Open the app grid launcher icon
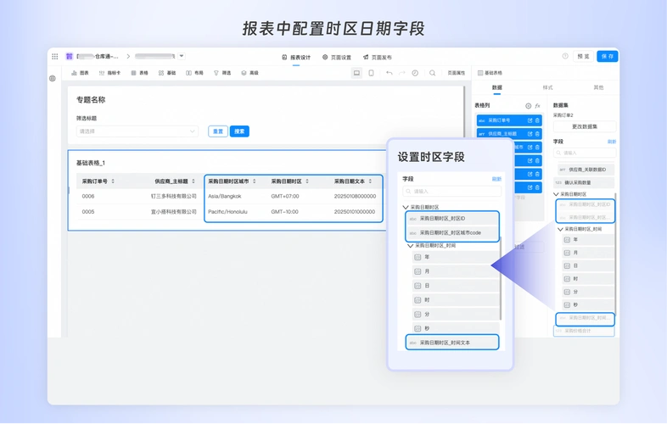The height and width of the screenshot is (424, 667). 55,56
